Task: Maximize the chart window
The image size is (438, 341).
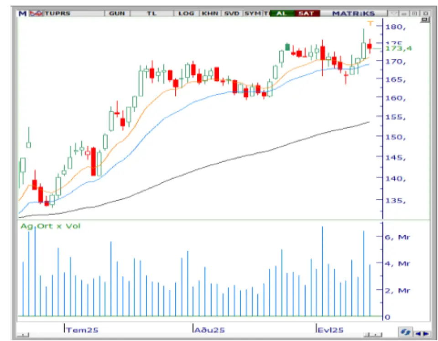Action: tap(415, 13)
